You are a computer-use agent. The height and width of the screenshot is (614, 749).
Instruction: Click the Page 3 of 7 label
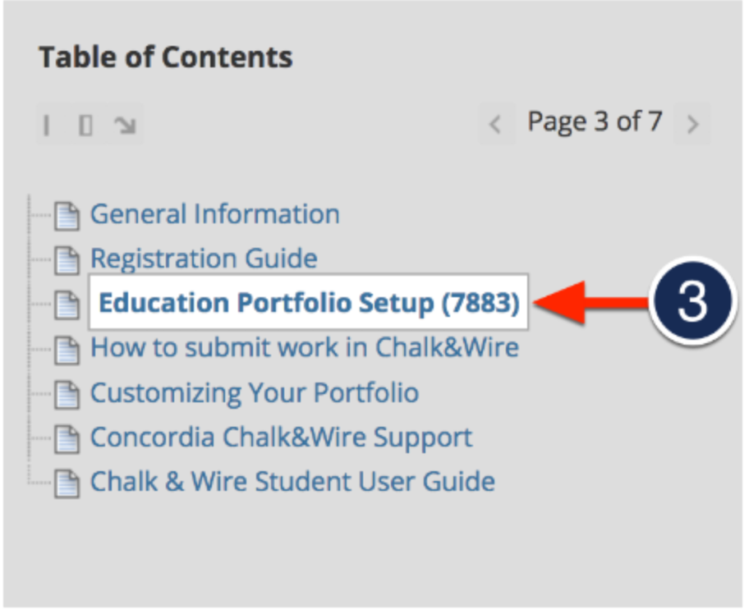click(594, 121)
